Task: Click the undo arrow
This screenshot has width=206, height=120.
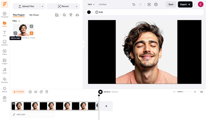Action: point(134,4)
